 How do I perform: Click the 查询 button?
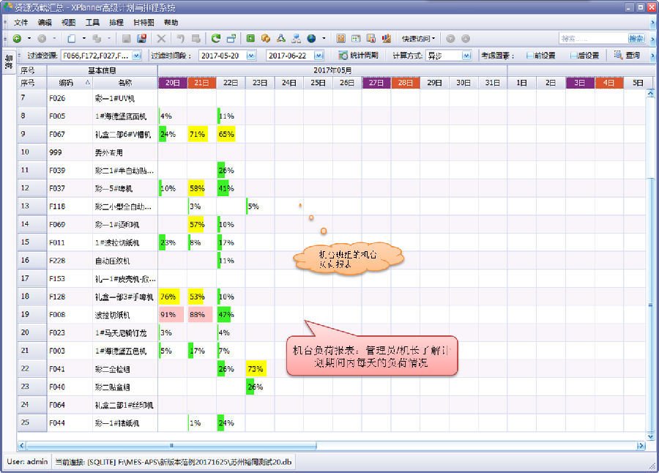627,56
